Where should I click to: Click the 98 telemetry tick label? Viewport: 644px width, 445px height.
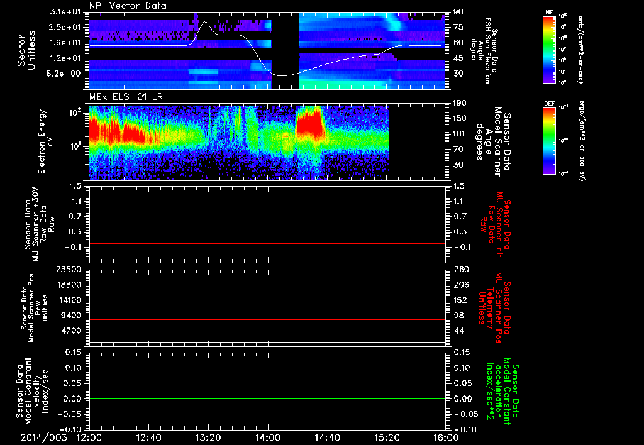click(458, 316)
